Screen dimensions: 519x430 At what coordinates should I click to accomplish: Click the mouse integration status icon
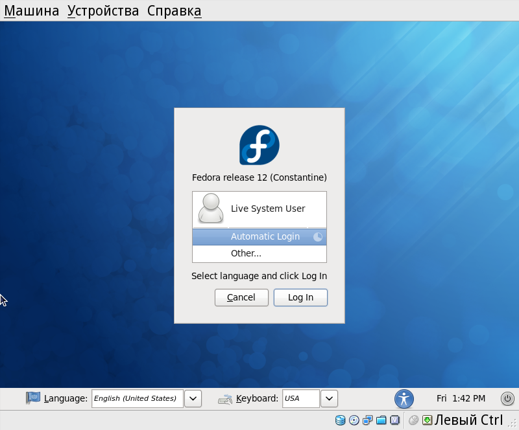coord(413,420)
